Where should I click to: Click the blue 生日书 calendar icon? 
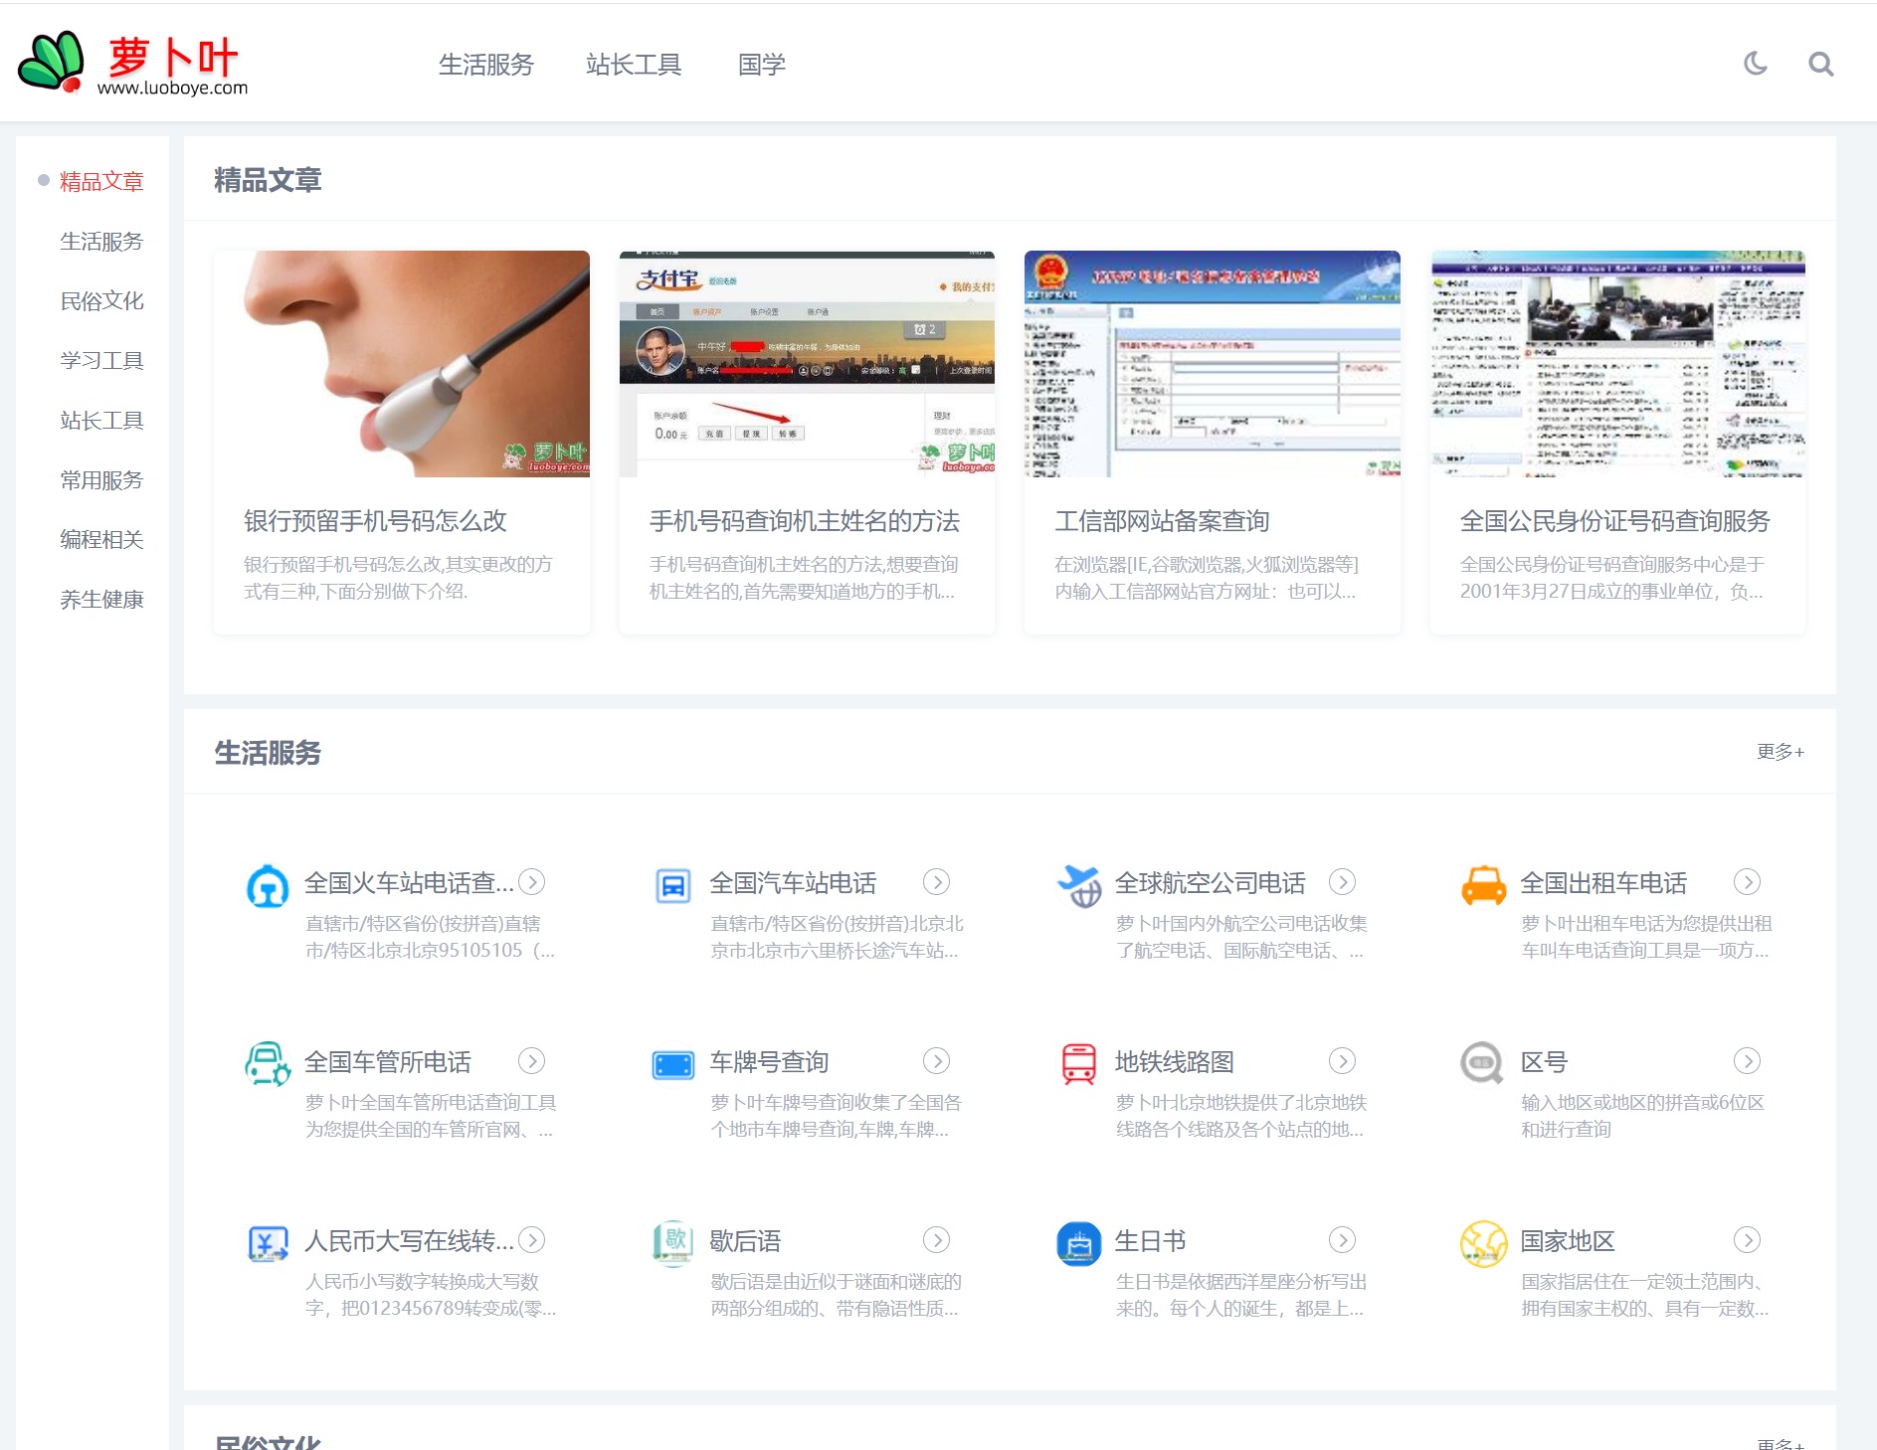(1079, 1243)
